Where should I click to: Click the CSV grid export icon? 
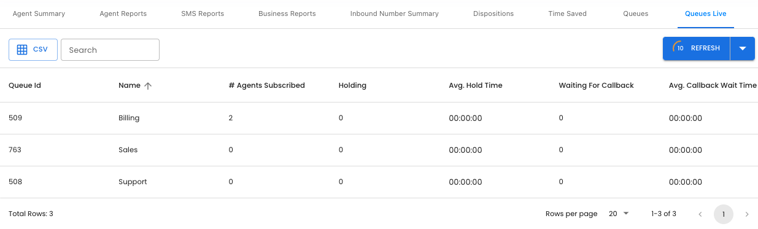(22, 50)
